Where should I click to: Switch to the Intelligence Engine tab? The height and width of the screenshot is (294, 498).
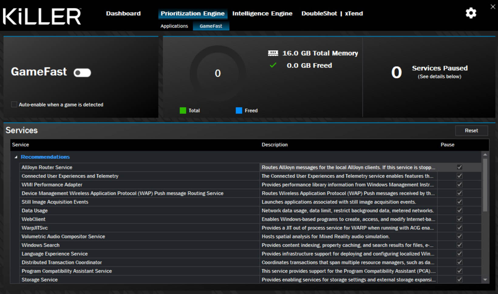coord(262,13)
